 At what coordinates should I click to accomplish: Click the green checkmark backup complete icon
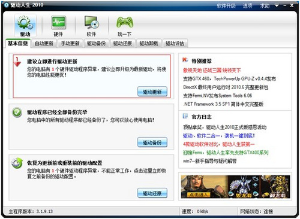17,112
